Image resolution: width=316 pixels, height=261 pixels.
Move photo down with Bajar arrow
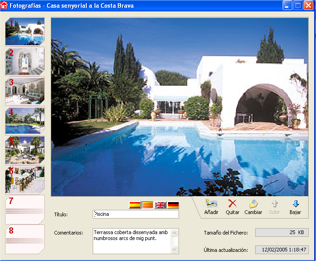(x=295, y=204)
